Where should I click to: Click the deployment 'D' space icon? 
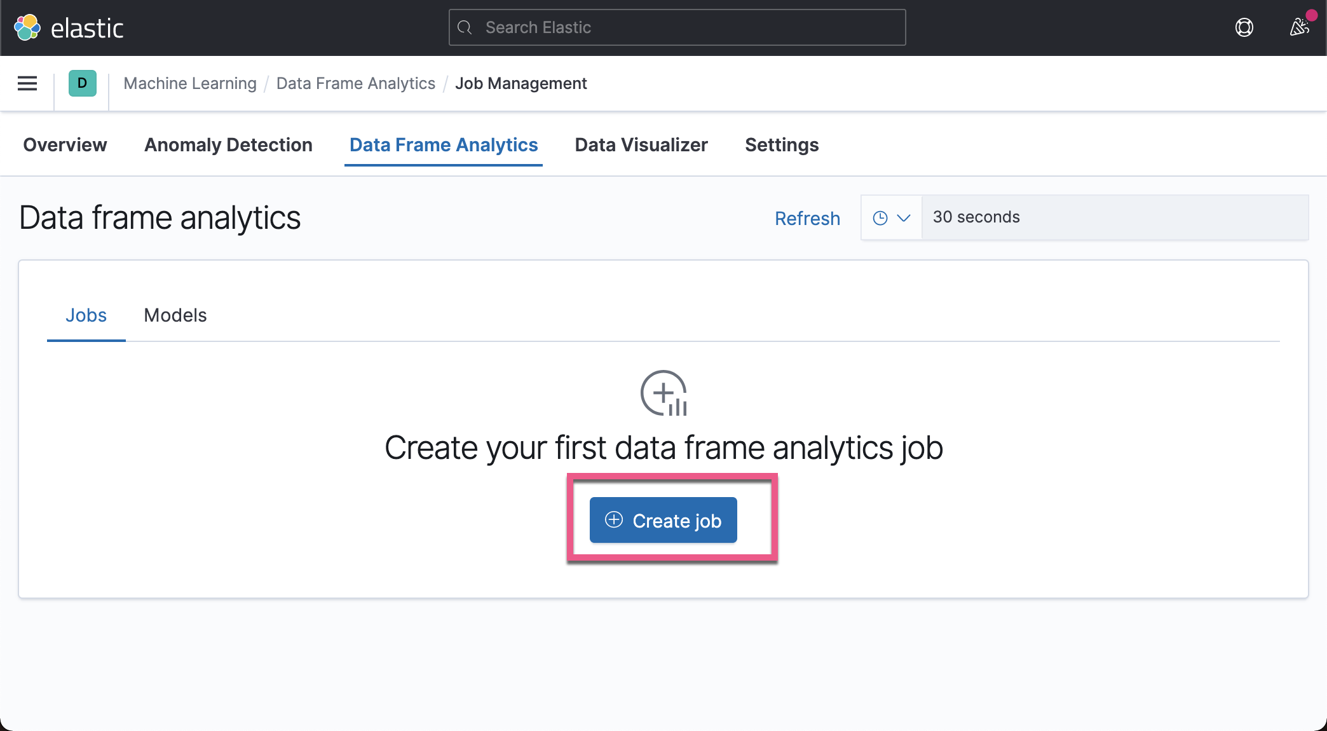tap(81, 83)
